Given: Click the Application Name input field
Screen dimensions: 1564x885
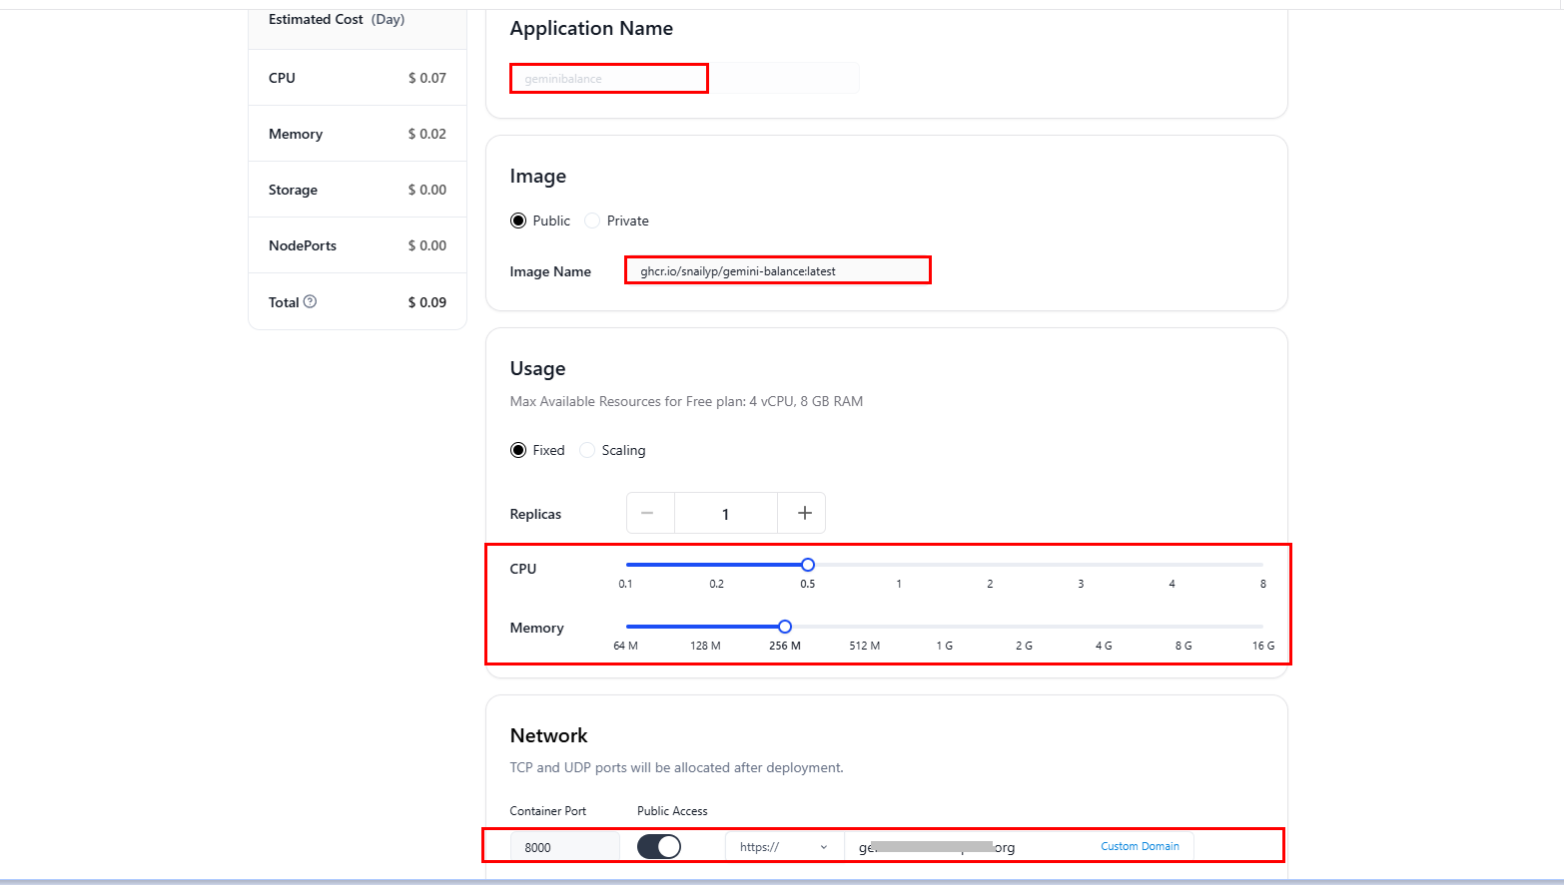Looking at the screenshot, I should point(608,78).
